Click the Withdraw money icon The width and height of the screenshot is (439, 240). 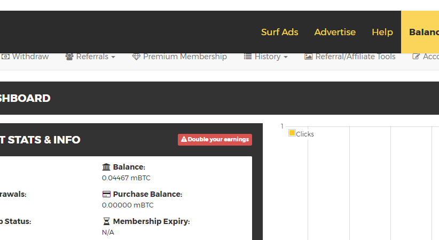(5, 57)
